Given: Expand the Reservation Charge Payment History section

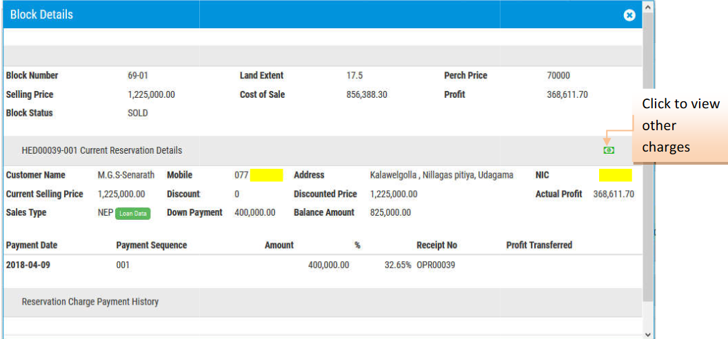Looking at the screenshot, I should click(90, 302).
